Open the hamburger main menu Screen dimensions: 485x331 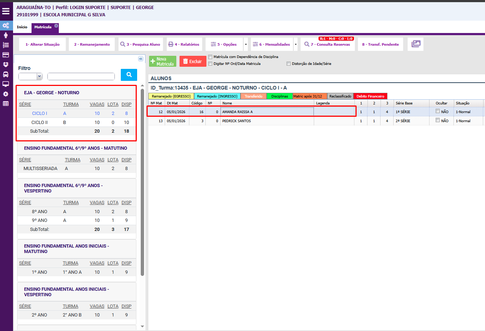[6, 11]
